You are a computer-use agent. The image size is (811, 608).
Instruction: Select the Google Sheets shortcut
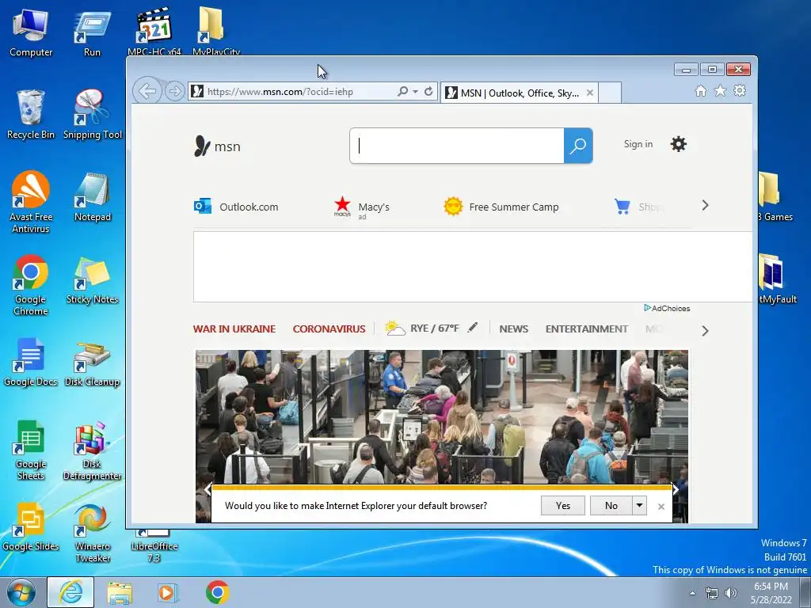click(x=31, y=450)
